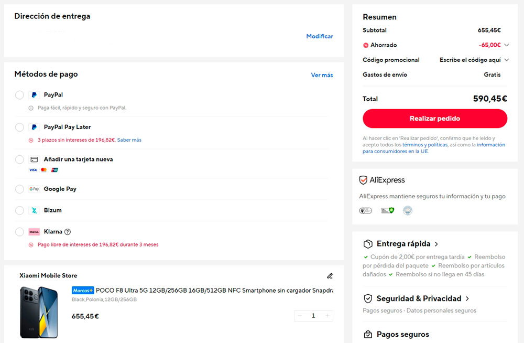Click the Total amount 590,45€

pos(490,99)
